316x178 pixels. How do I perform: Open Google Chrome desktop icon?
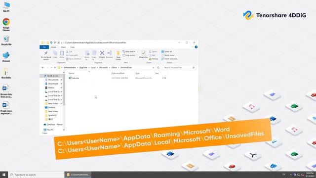pyautogui.click(x=6, y=24)
